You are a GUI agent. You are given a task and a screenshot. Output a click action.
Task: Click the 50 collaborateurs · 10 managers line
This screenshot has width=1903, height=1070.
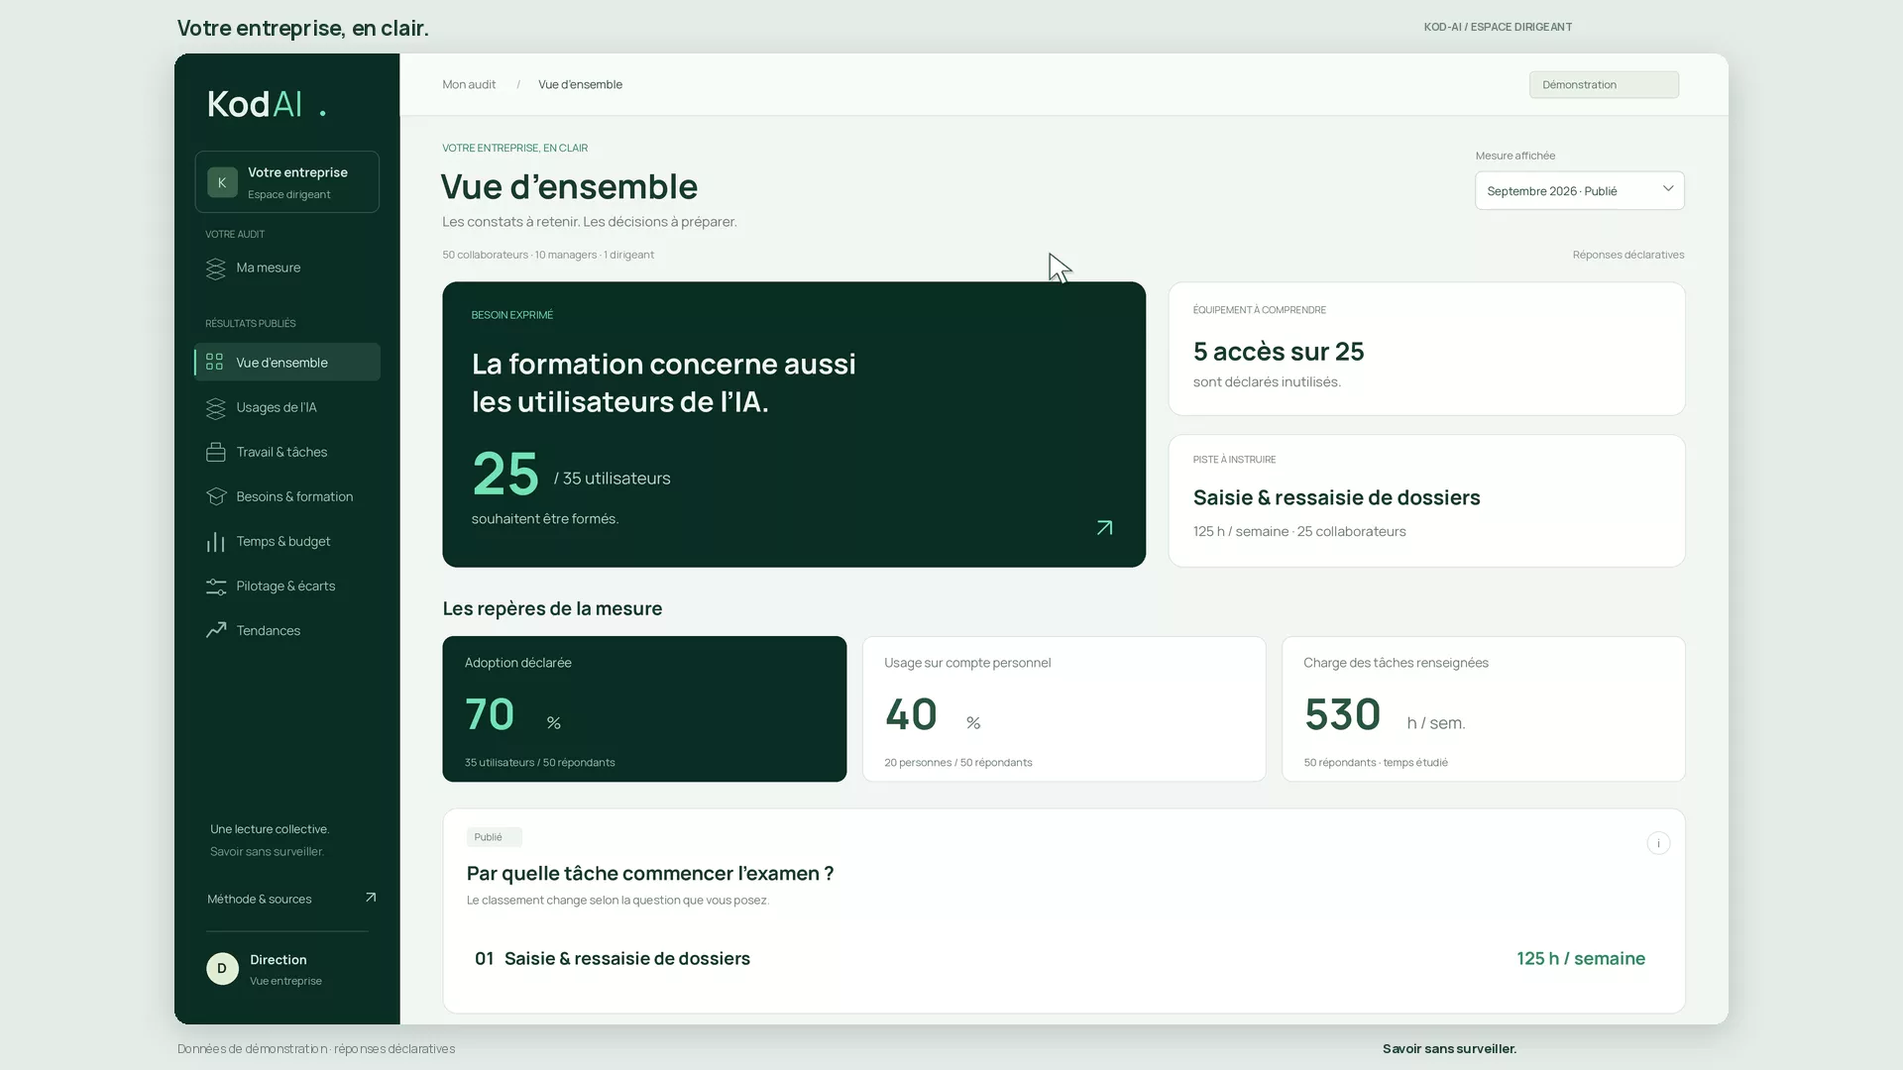pos(548,256)
